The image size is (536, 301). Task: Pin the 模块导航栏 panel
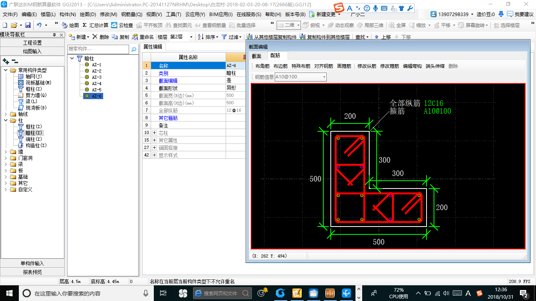tap(54, 35)
